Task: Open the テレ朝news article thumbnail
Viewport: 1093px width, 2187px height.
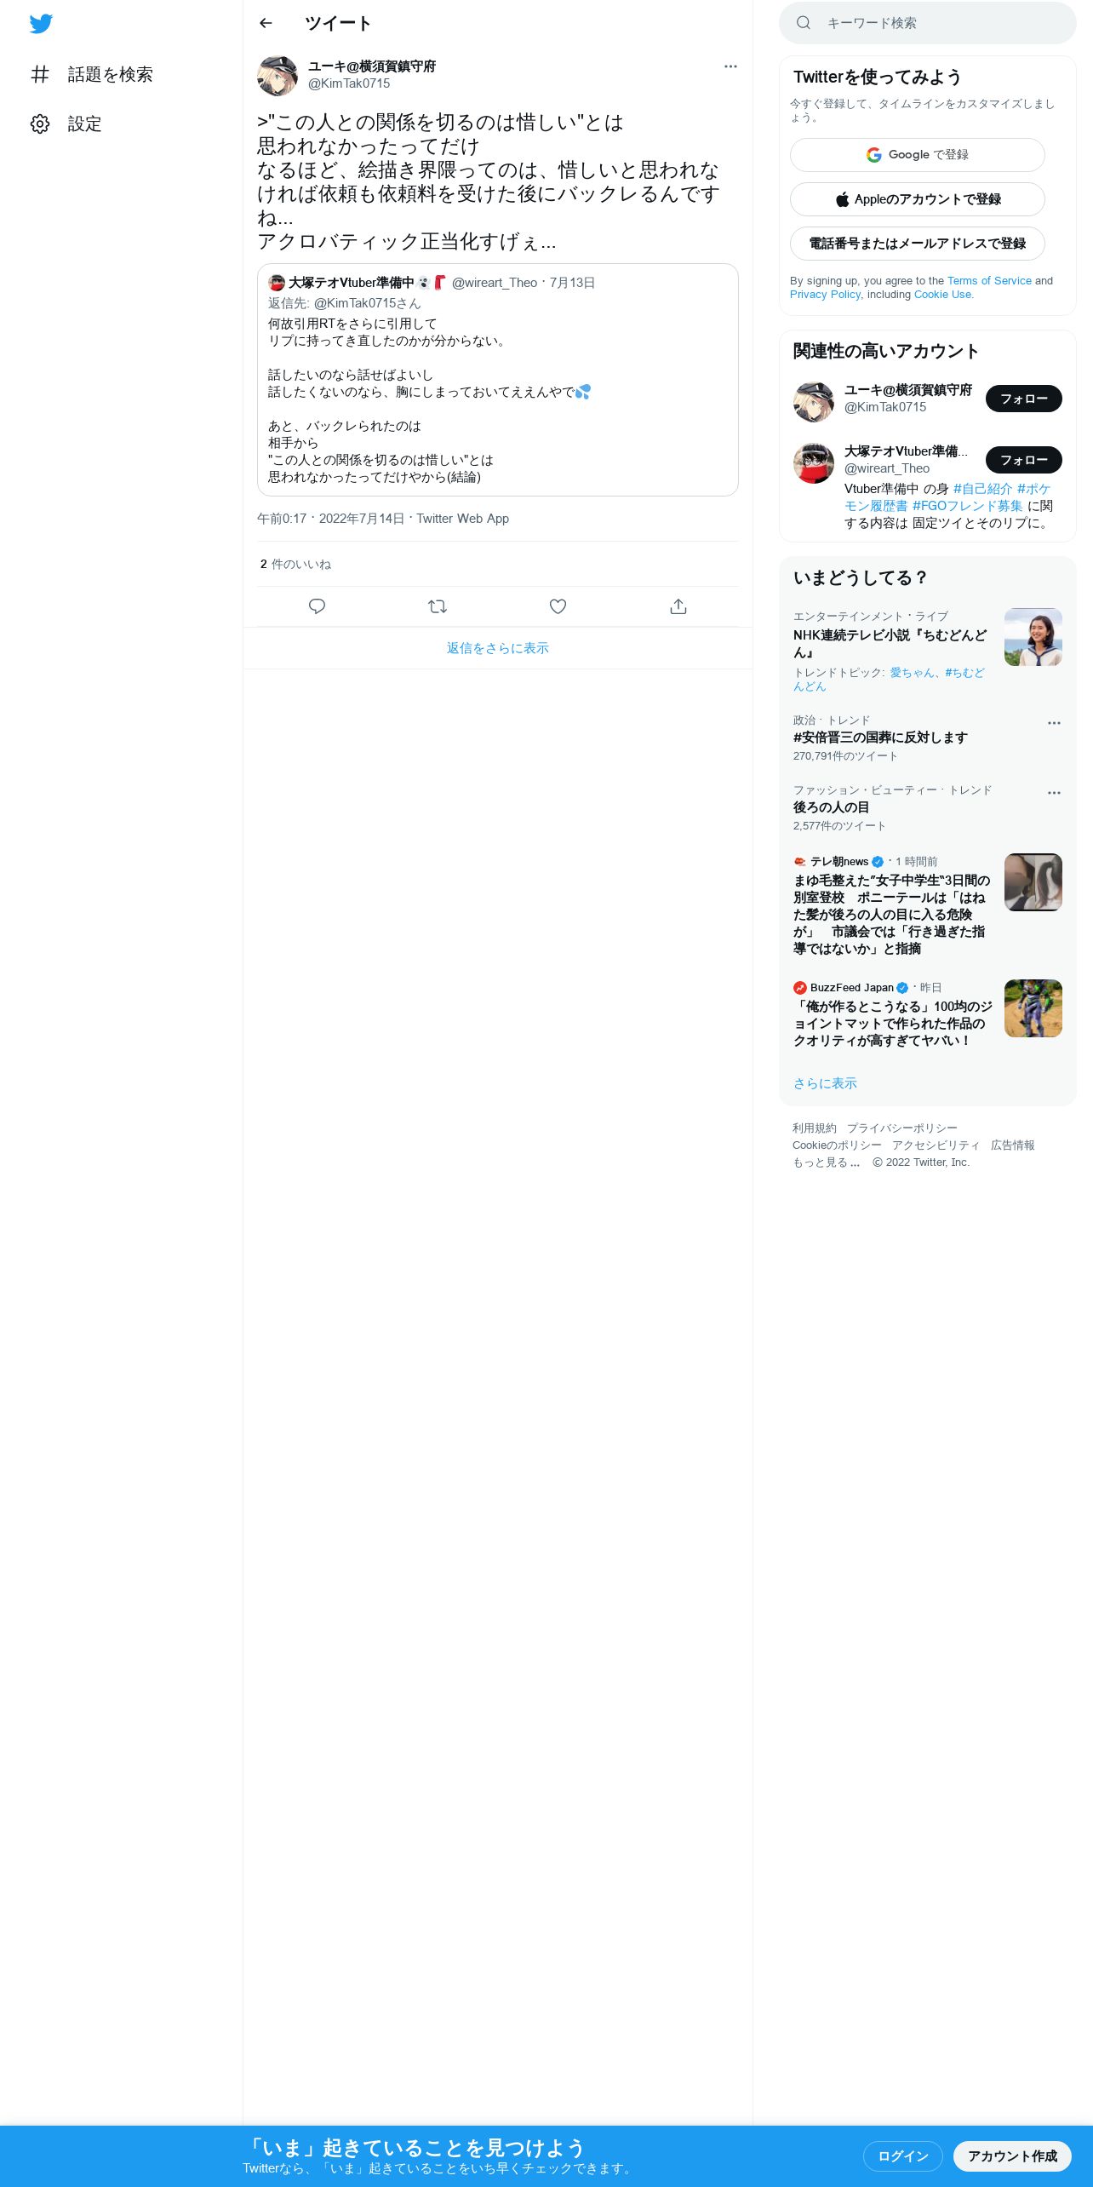Action: (1033, 882)
